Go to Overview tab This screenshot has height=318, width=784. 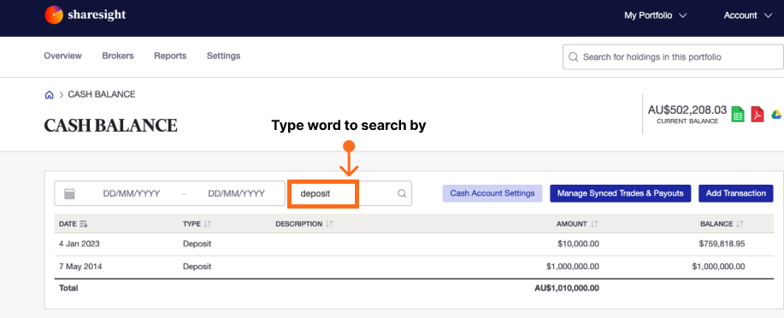(63, 56)
